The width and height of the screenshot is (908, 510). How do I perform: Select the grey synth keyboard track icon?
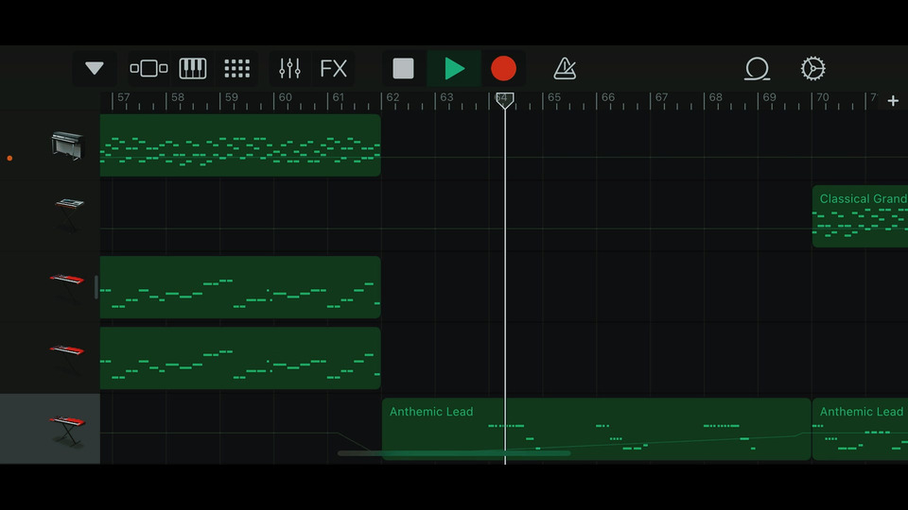[x=69, y=215]
